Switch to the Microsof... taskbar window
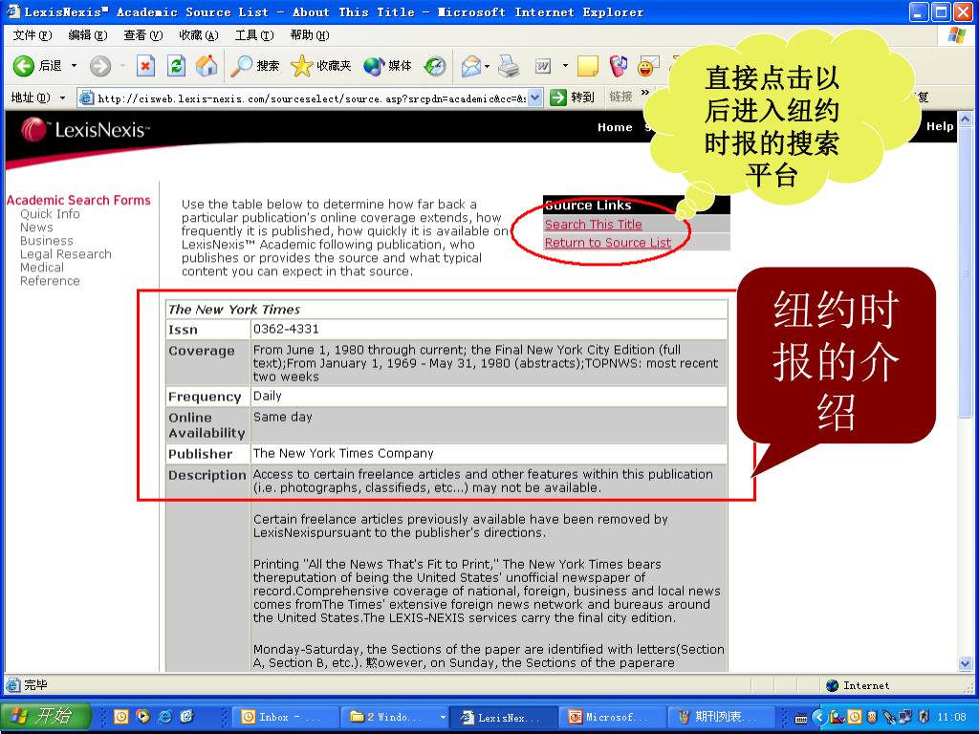979x734 pixels. pos(612,717)
